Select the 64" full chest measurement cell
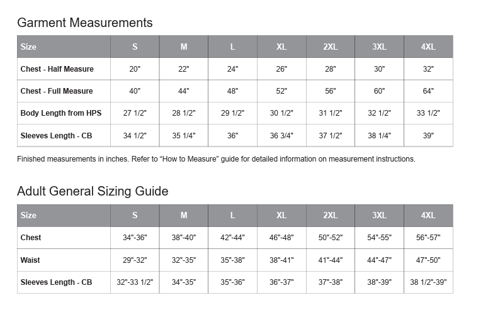 [428, 91]
